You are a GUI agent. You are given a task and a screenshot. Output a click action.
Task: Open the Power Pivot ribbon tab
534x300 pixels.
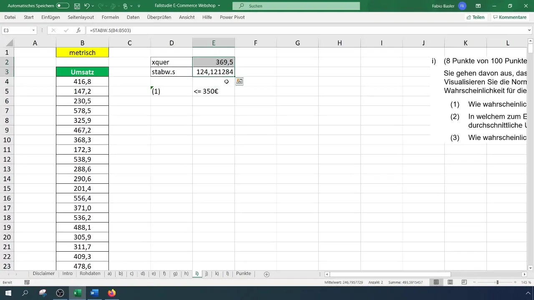click(232, 17)
